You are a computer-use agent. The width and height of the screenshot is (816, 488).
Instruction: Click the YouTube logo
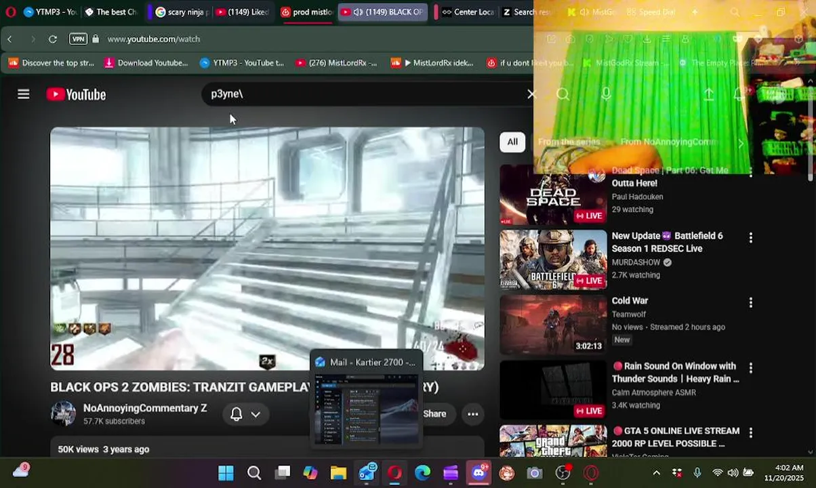76,94
